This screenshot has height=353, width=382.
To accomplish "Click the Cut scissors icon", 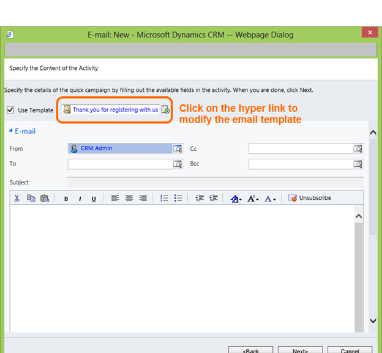I will coord(17,199).
